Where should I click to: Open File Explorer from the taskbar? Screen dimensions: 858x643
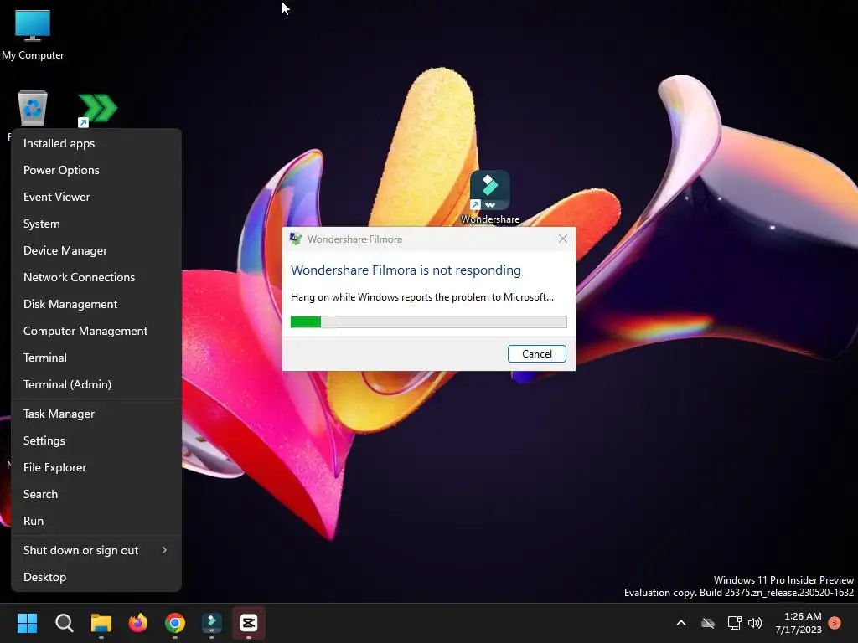(x=101, y=623)
